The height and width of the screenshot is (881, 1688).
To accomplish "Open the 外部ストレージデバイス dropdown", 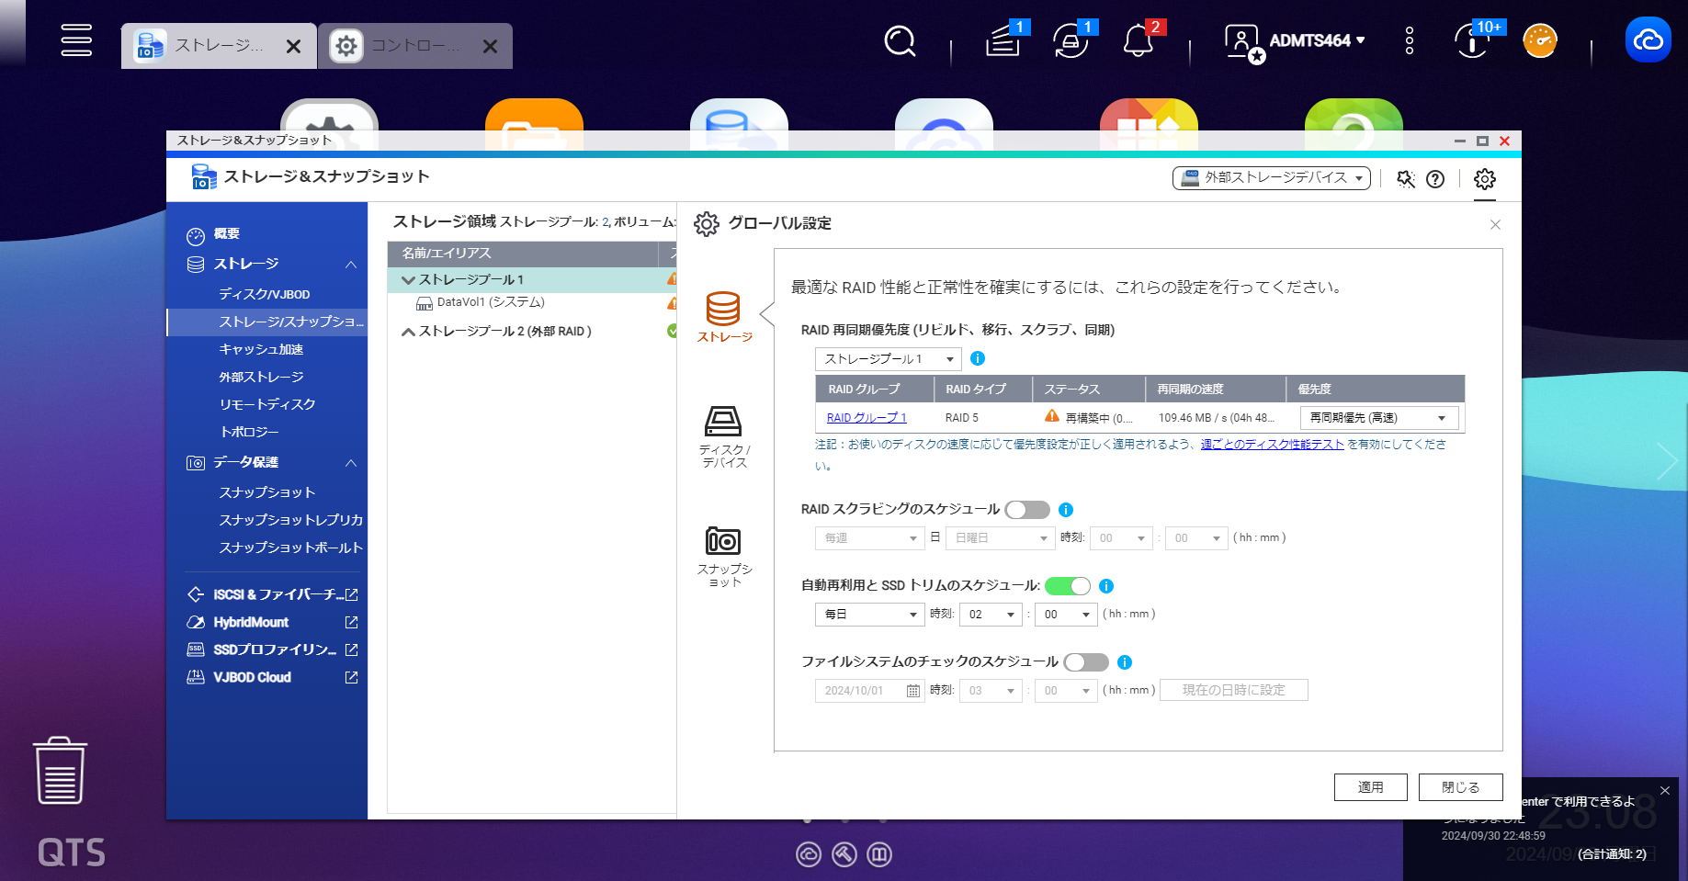I will (1271, 178).
